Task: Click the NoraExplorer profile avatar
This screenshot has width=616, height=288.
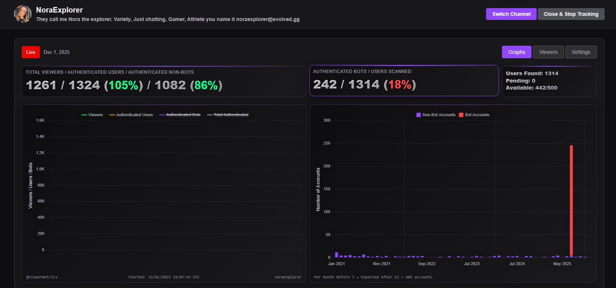Action: coord(23,14)
